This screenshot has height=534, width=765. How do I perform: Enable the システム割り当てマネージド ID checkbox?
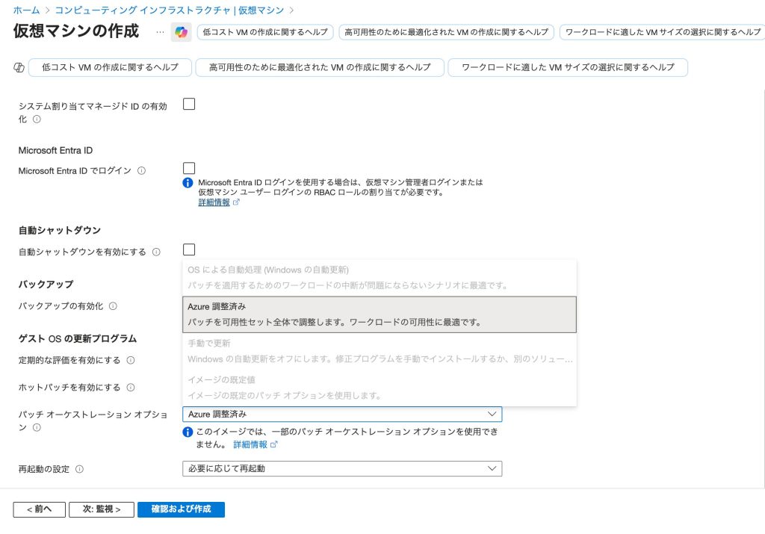[x=189, y=105]
